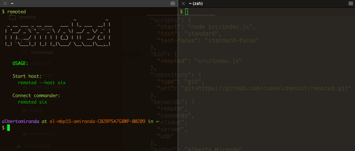Click faded '"type": "git"' line

point(181,81)
